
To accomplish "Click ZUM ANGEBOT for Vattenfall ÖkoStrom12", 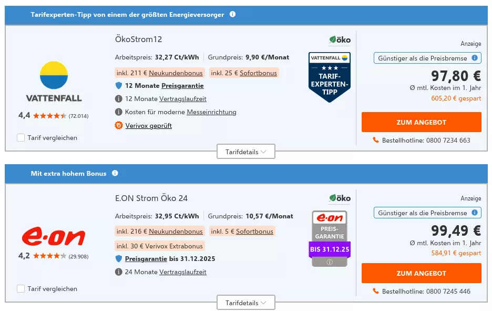I will pos(422,122).
